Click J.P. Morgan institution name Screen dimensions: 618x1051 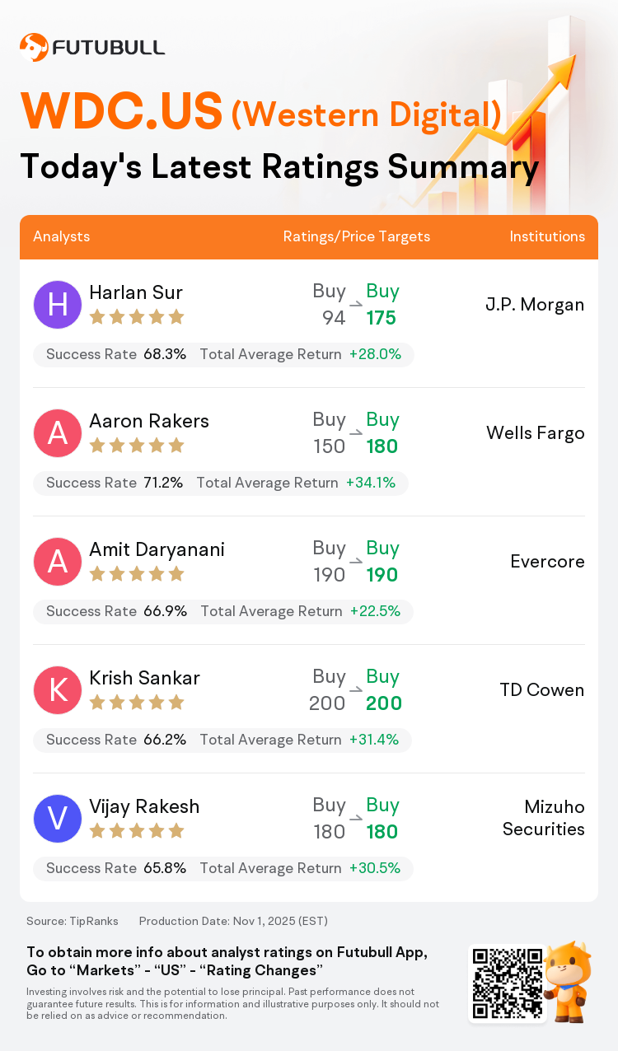(x=535, y=305)
